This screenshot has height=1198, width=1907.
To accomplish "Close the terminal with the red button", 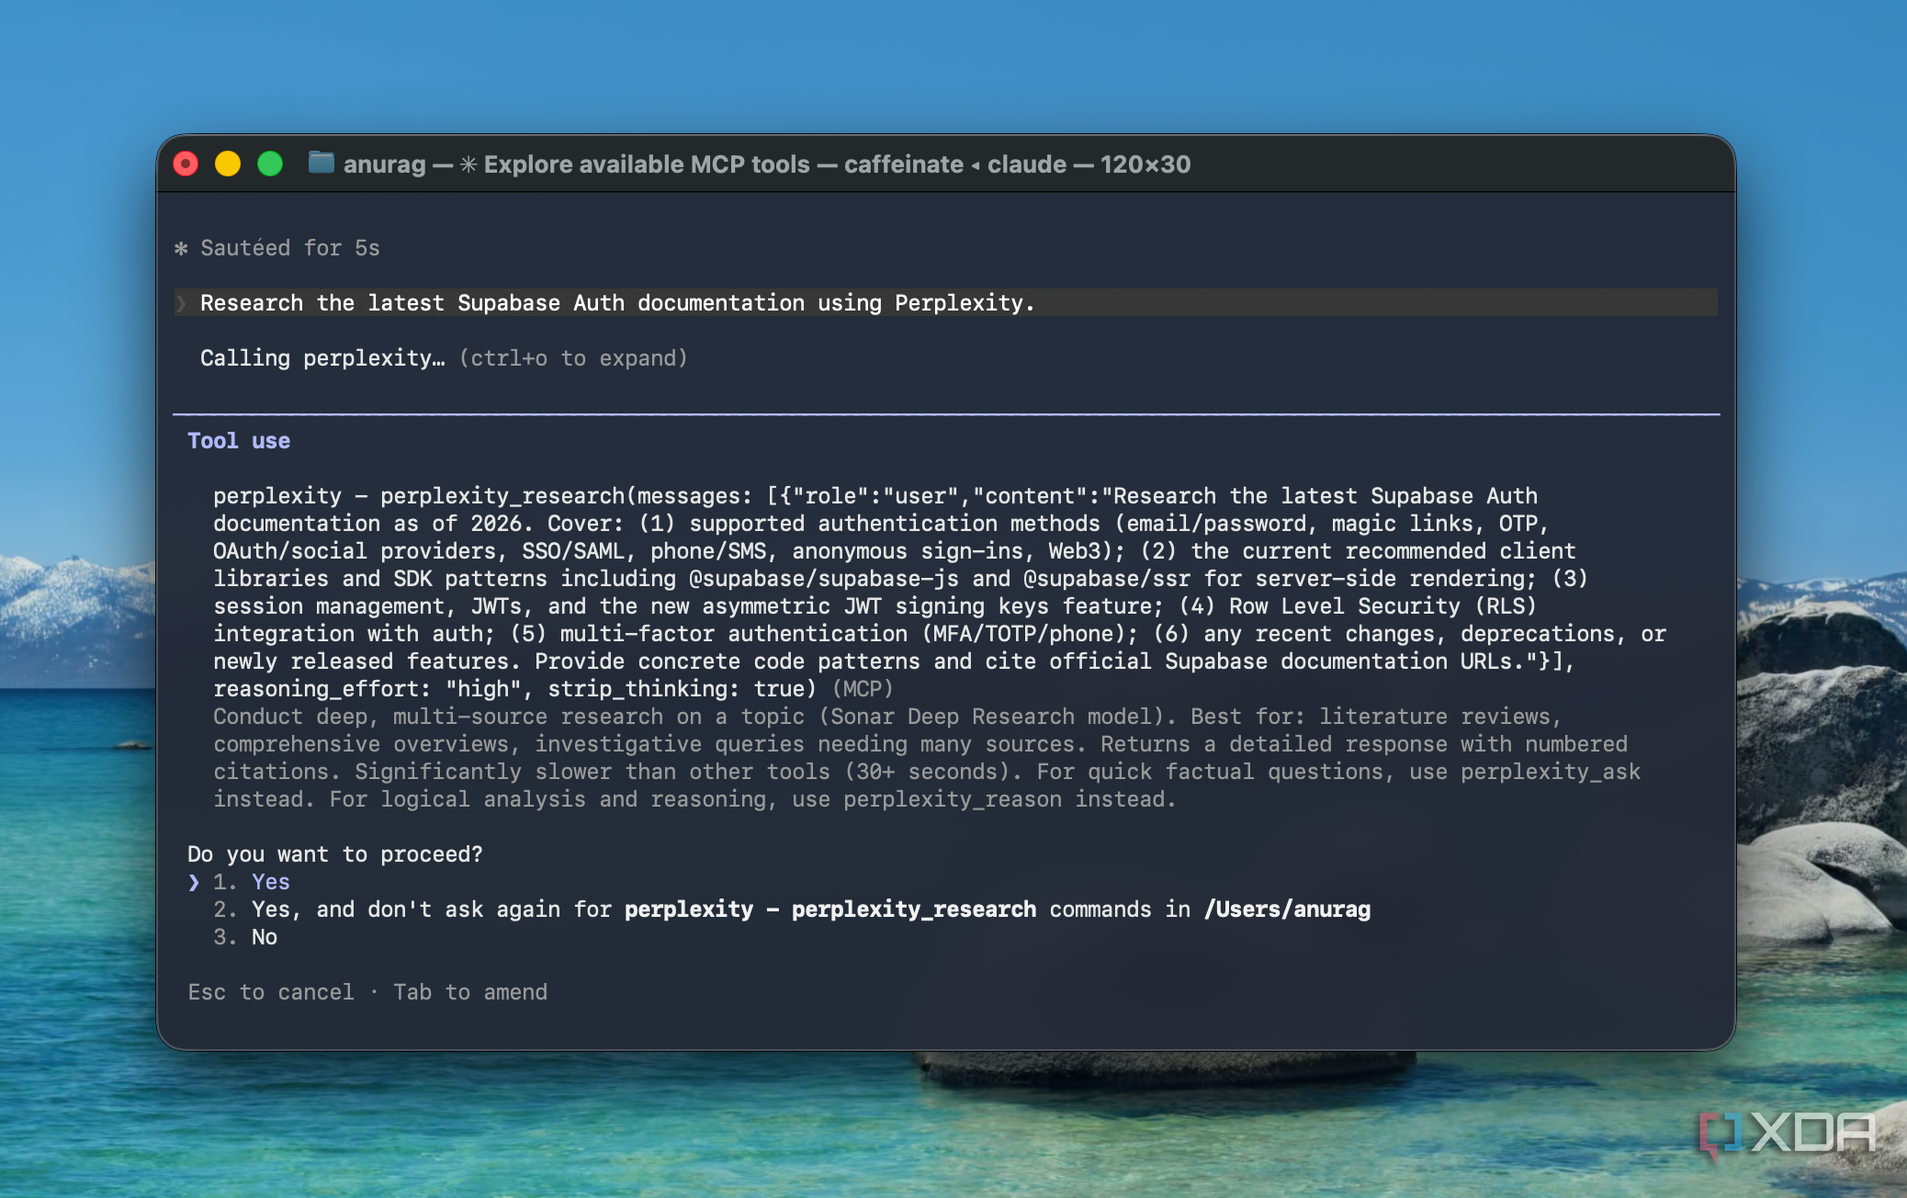I will (186, 164).
